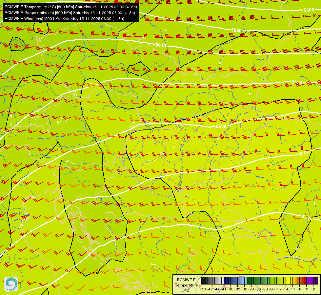Click the 5720 geopotential contour label
Viewport: 321px width, 295px height.
[x=307, y=217]
